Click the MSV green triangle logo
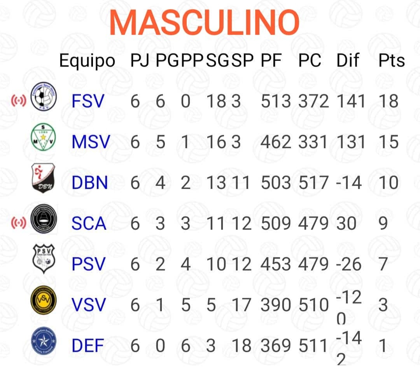The height and width of the screenshot is (373, 420). (44, 140)
